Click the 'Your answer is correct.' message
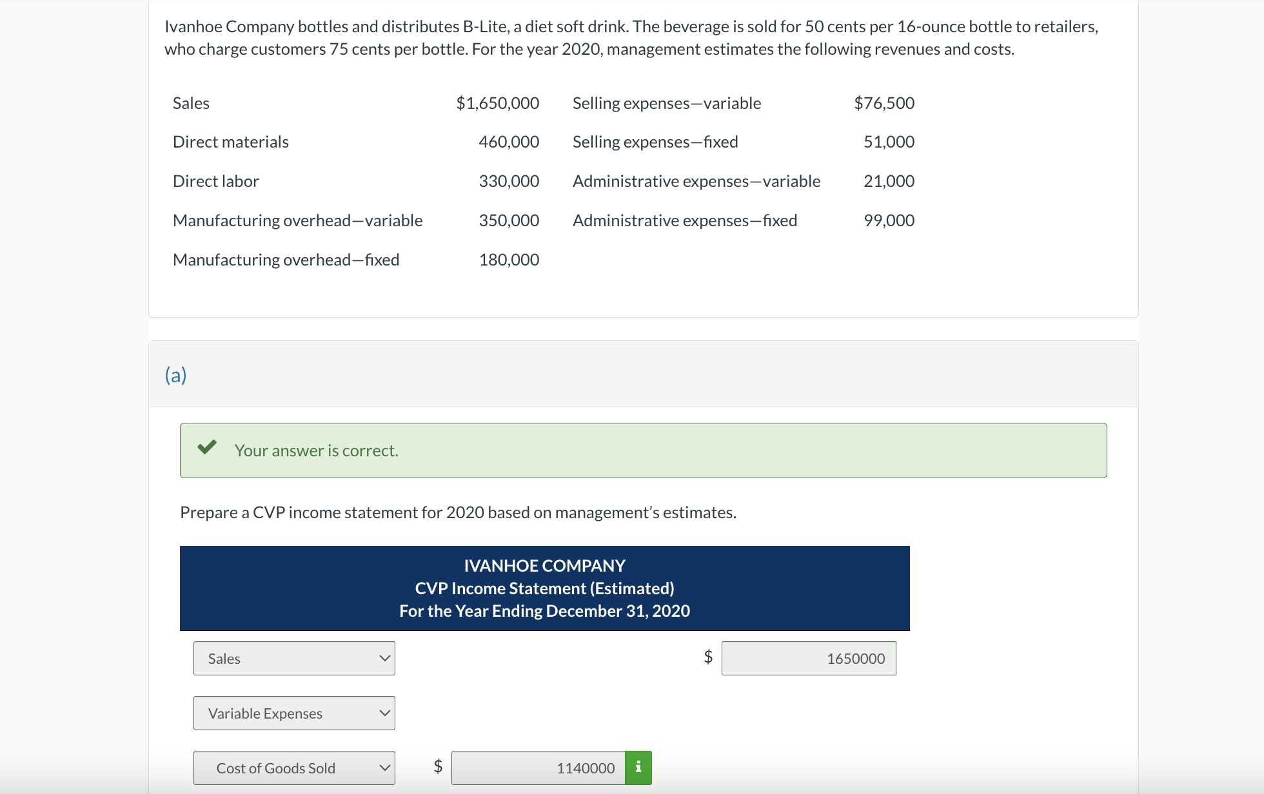This screenshot has height=794, width=1264. (316, 450)
